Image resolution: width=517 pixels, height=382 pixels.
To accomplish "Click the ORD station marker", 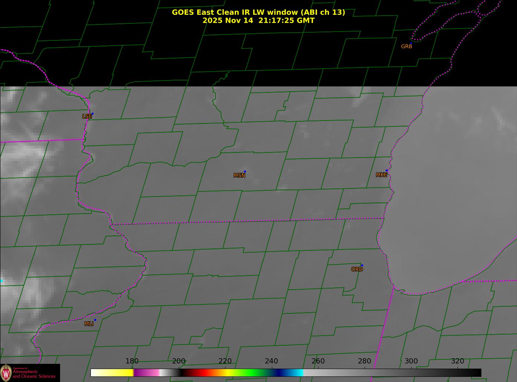I will click(x=362, y=266).
